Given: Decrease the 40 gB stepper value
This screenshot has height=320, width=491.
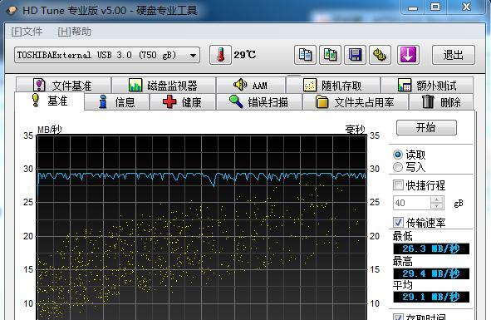Looking at the screenshot, I should point(437,205).
